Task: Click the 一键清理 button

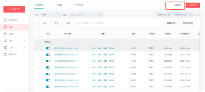Action: [x=177, y=5]
